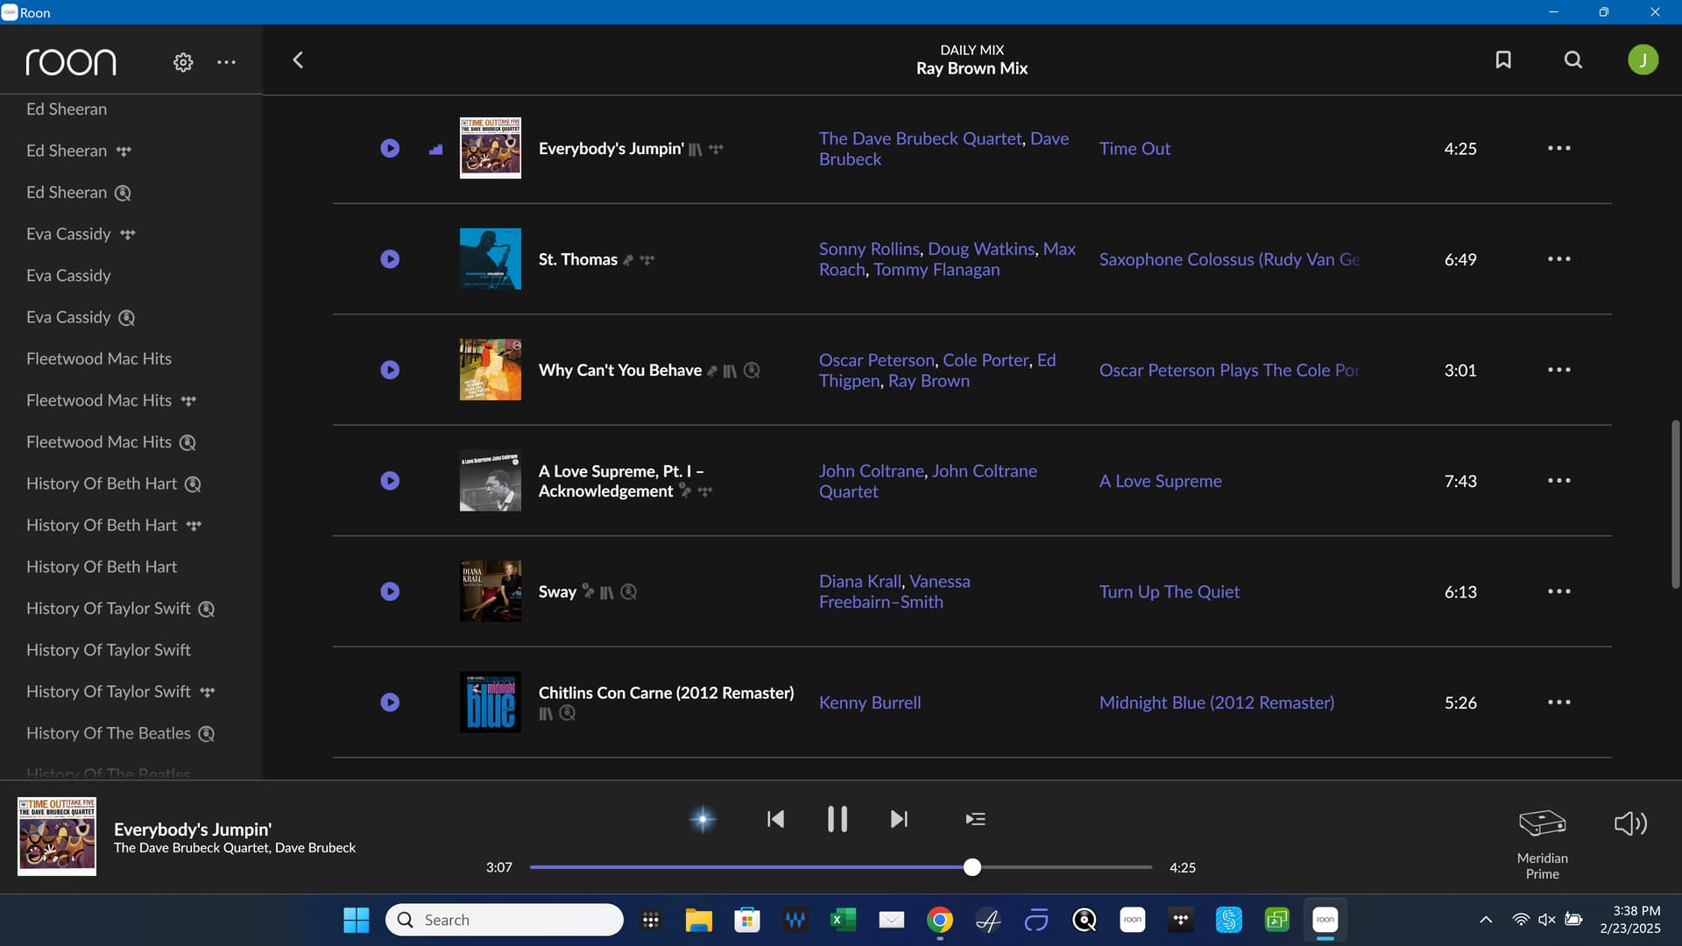
Task: Show hidden system tray icons
Action: pos(1486,920)
